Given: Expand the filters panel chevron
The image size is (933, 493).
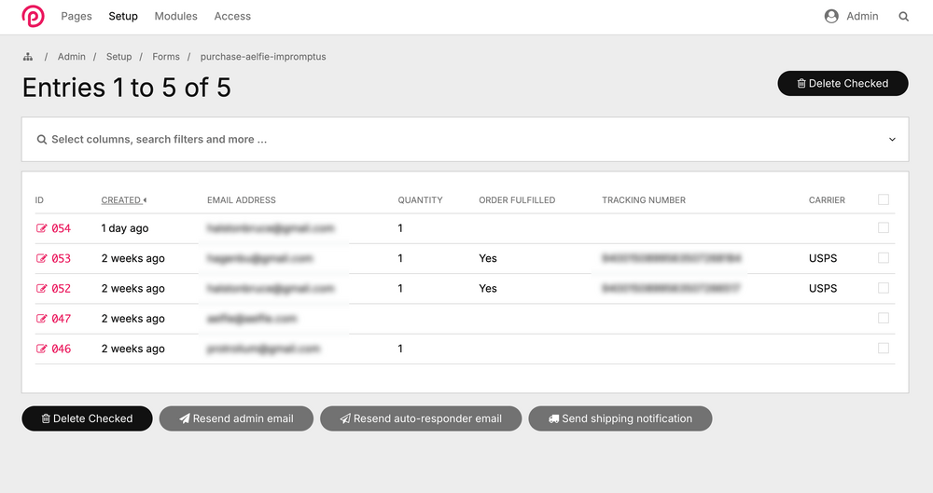Looking at the screenshot, I should tap(892, 140).
